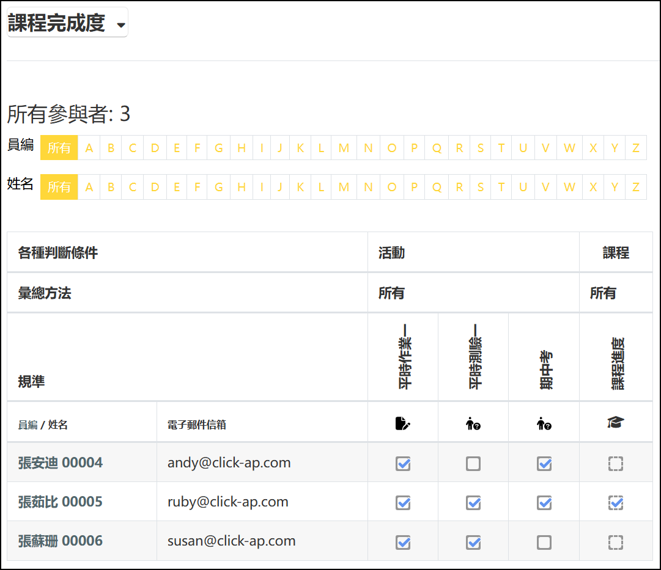Click the 各種判斷條件 row label

[x=57, y=253]
